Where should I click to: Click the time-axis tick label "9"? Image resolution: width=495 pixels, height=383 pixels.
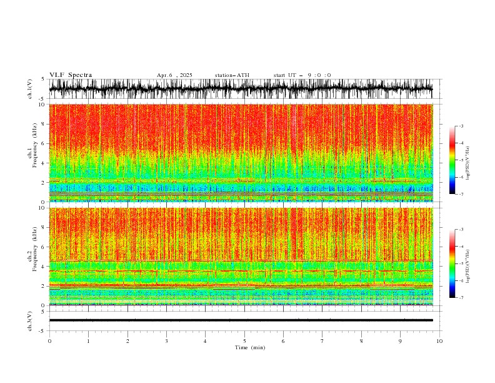click(x=400, y=341)
